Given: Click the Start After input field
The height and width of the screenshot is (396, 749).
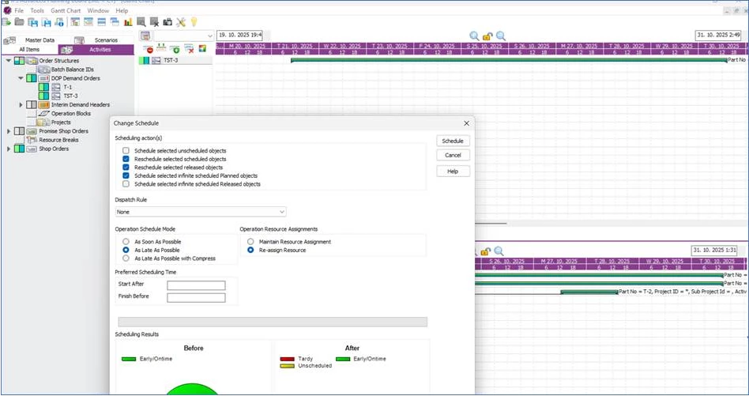Looking at the screenshot, I should point(196,285).
